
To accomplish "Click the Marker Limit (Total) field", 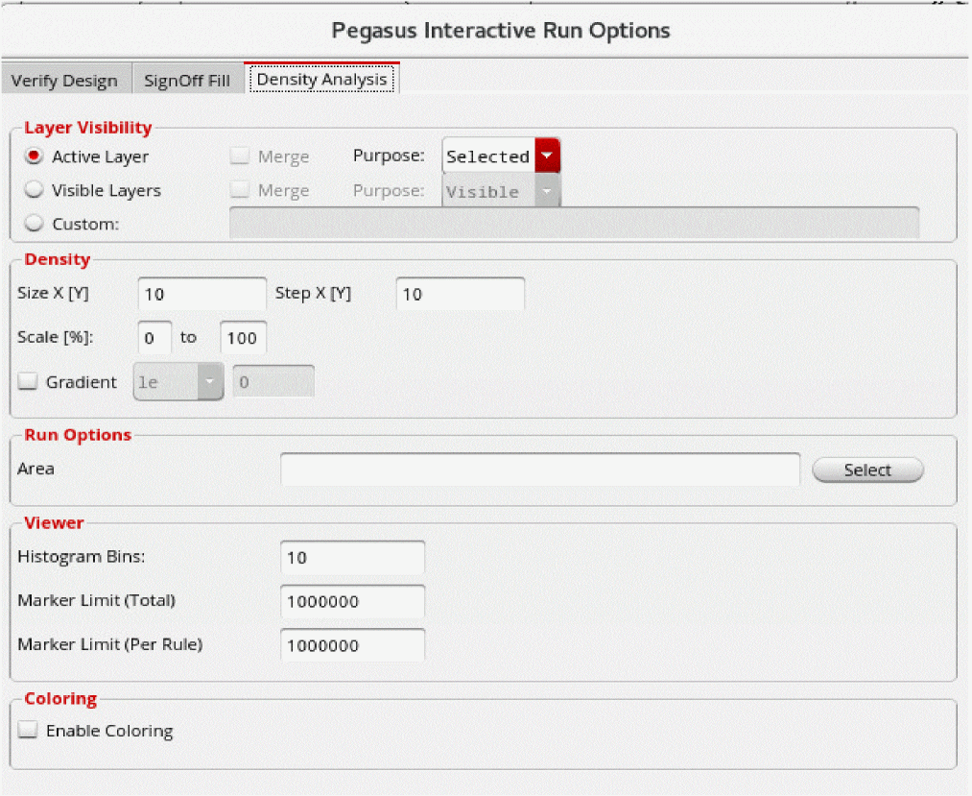I will point(352,602).
